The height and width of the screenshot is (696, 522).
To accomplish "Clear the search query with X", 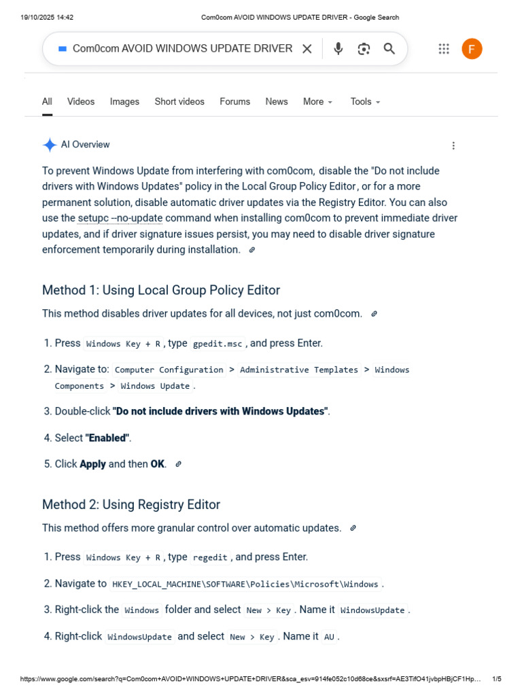I will click(x=307, y=49).
